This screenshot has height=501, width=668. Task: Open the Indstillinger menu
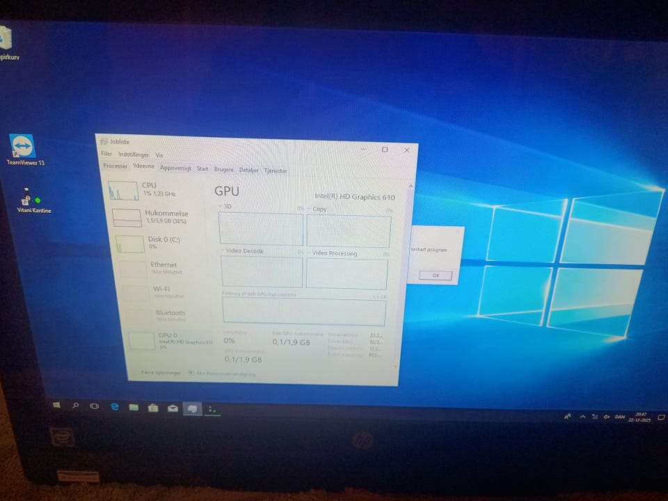point(134,154)
